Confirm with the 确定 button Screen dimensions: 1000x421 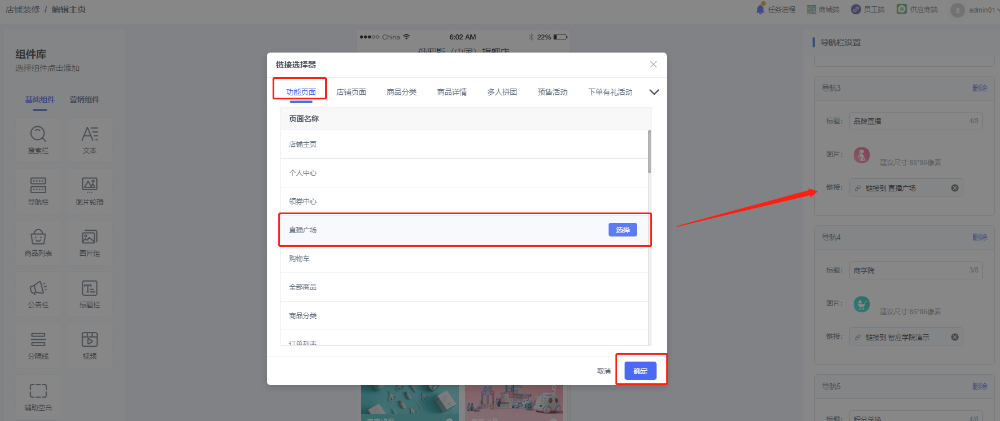tap(641, 371)
